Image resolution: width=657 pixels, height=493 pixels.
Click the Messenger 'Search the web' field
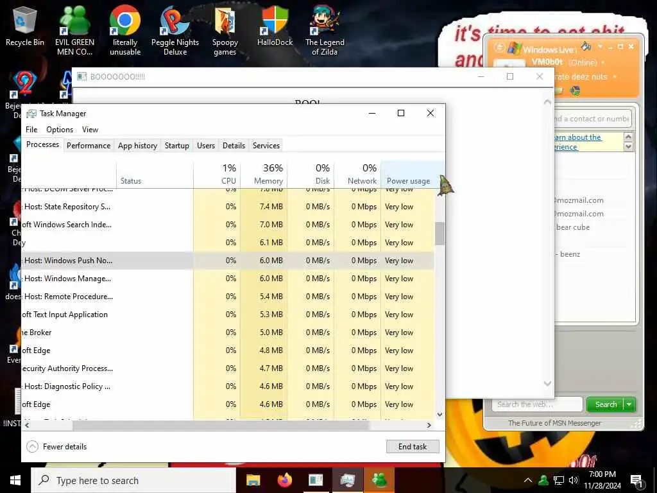tap(538, 404)
